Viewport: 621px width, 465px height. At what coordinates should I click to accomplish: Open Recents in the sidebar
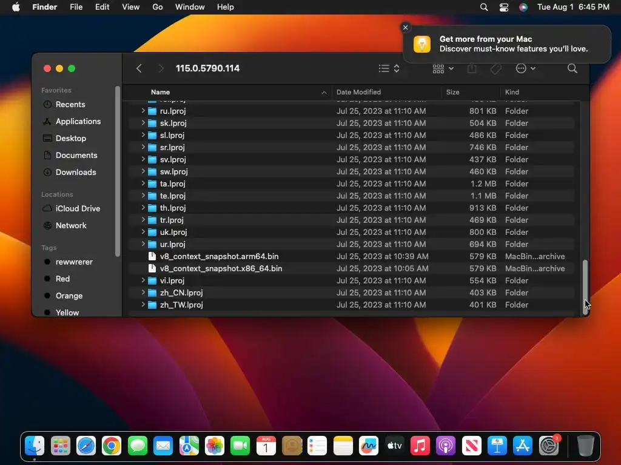70,104
